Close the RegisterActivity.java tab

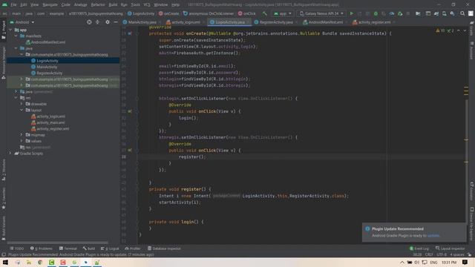pos(296,22)
